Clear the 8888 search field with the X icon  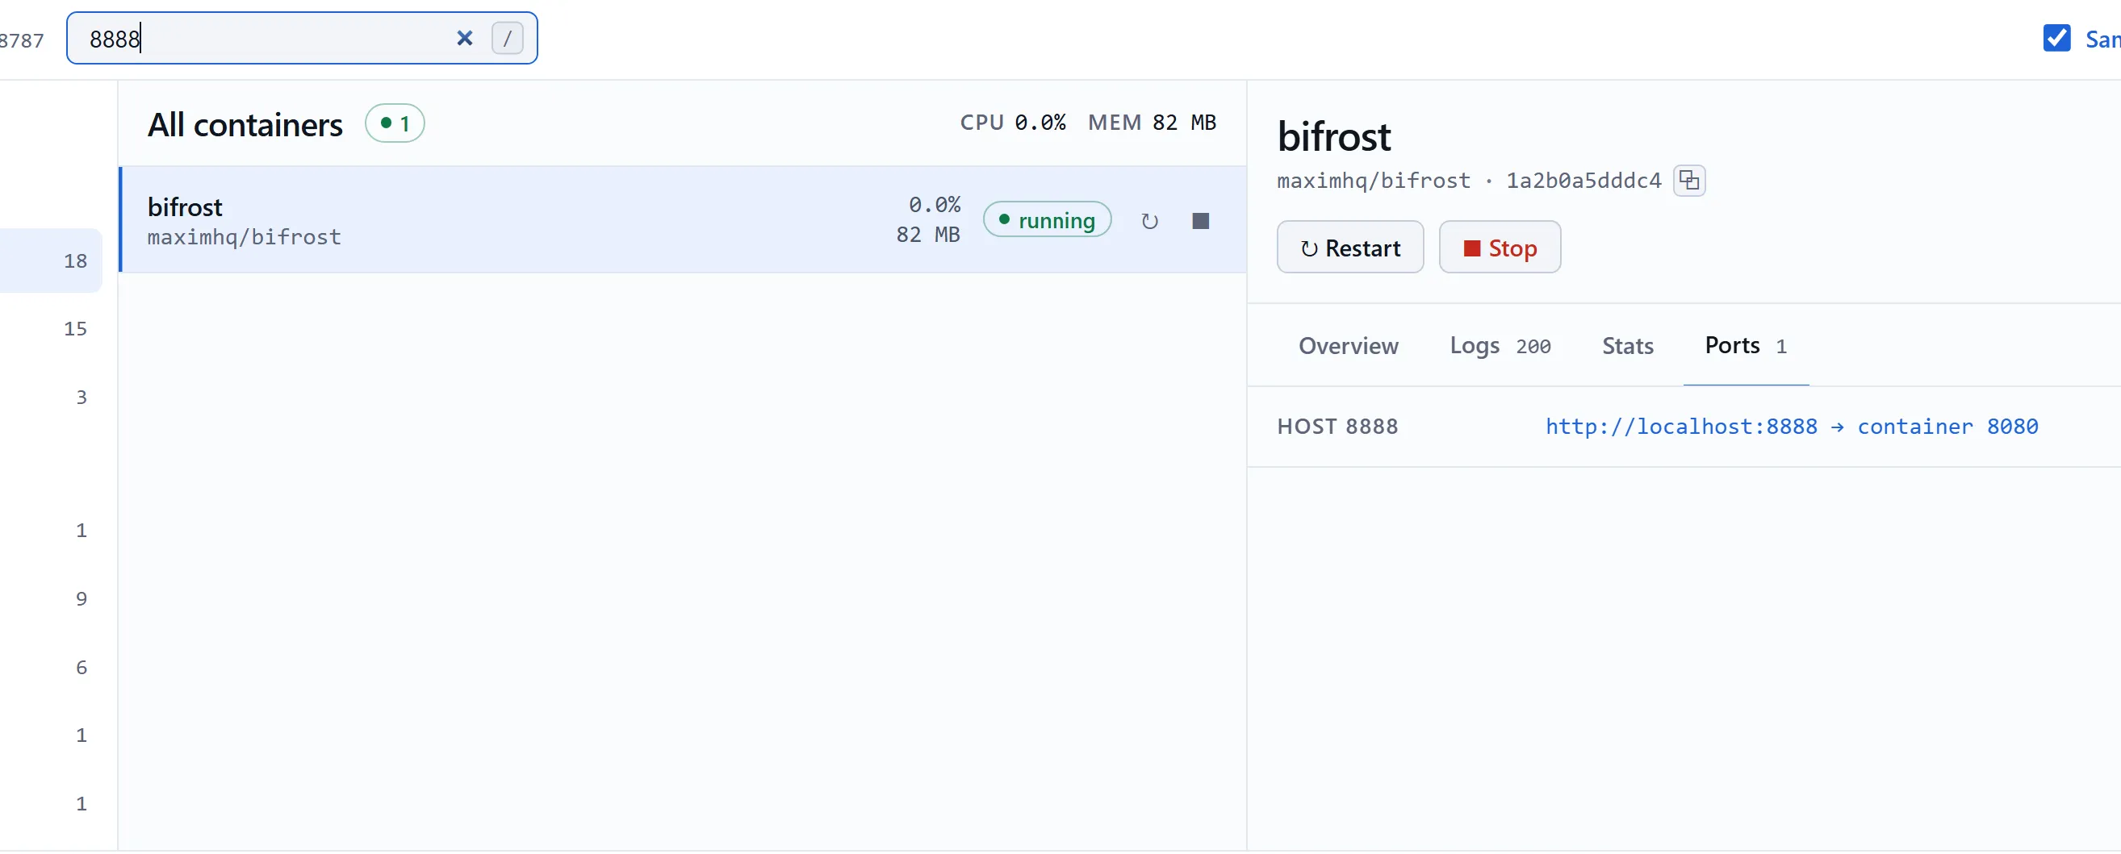(x=464, y=38)
